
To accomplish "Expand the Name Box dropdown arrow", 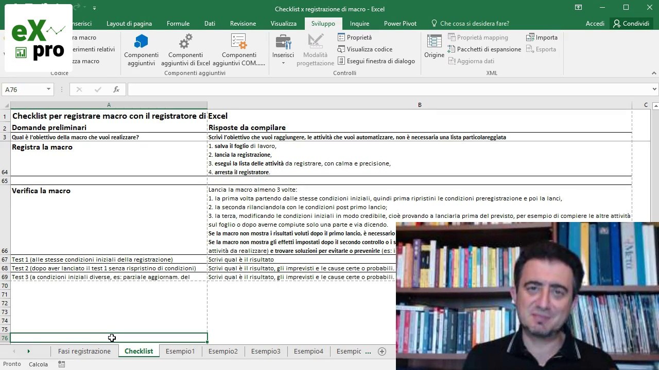I will click(49, 89).
